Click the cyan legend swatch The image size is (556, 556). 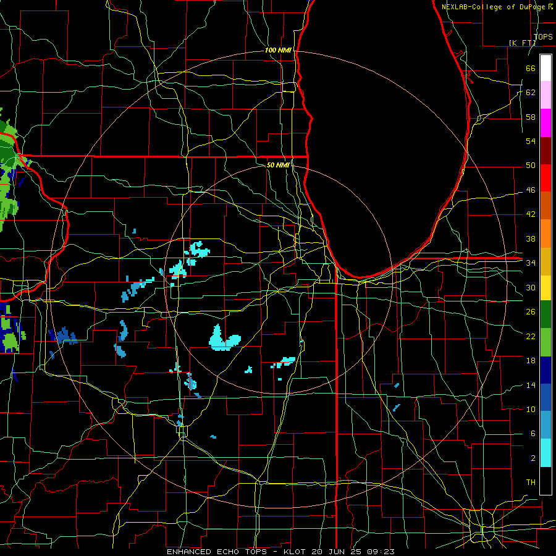click(545, 453)
